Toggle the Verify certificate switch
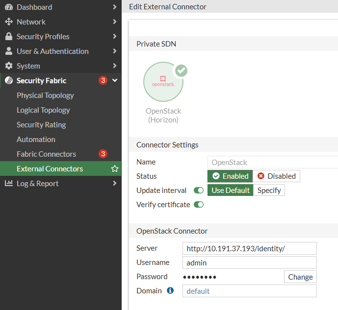The image size is (338, 310). (x=199, y=205)
